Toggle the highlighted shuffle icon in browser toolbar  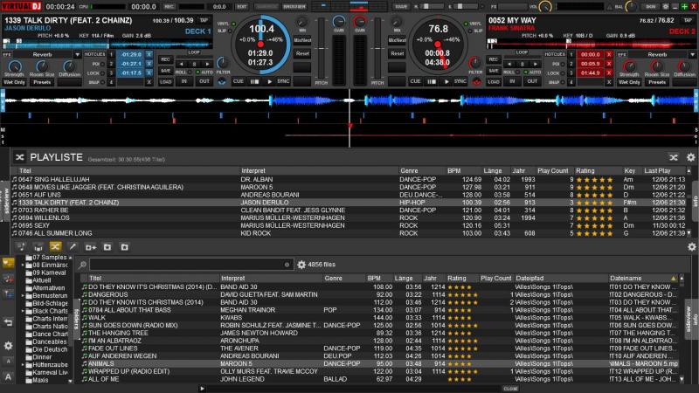click(x=55, y=246)
